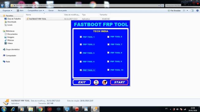Select the FASTBOOT FRP TOOL file row
The image size is (200, 112).
(67, 19)
